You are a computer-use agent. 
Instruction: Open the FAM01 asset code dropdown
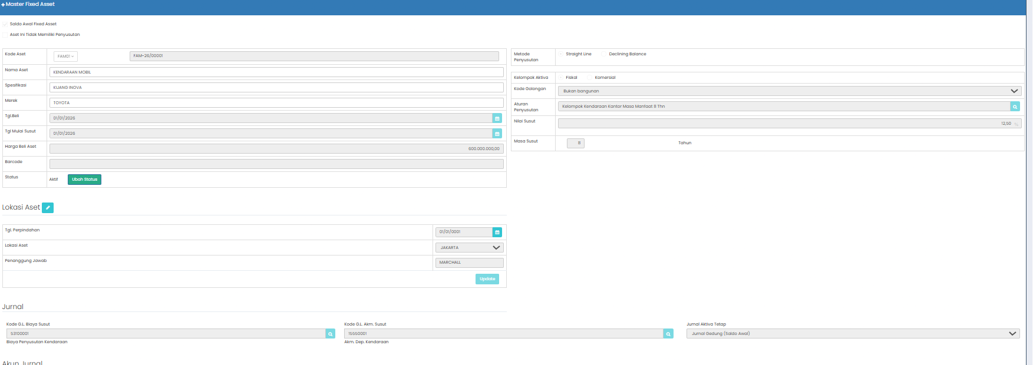[65, 57]
